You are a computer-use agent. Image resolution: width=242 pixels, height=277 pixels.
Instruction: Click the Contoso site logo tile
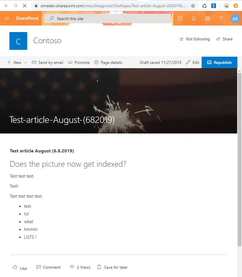click(18, 41)
